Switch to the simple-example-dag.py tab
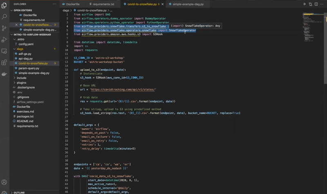 pyautogui.click(x=187, y=4)
